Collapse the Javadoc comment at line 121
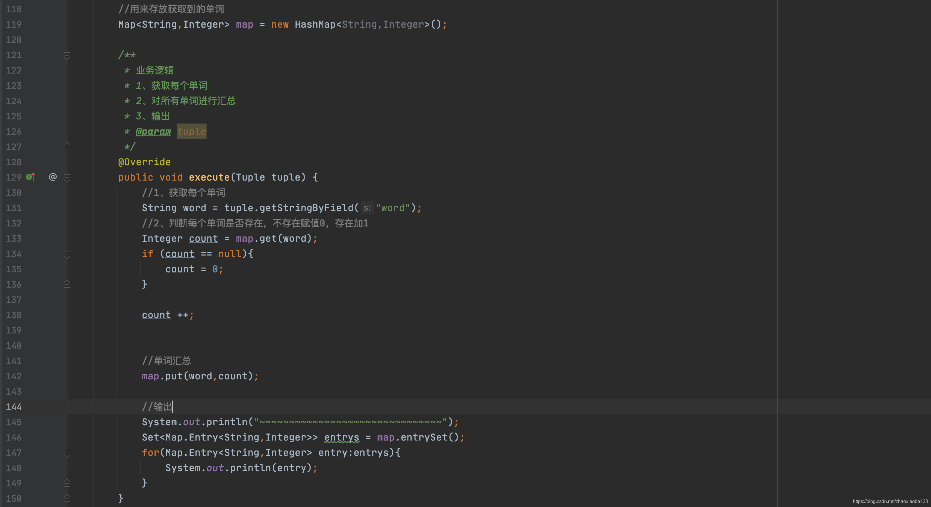This screenshot has width=931, height=507. click(67, 55)
